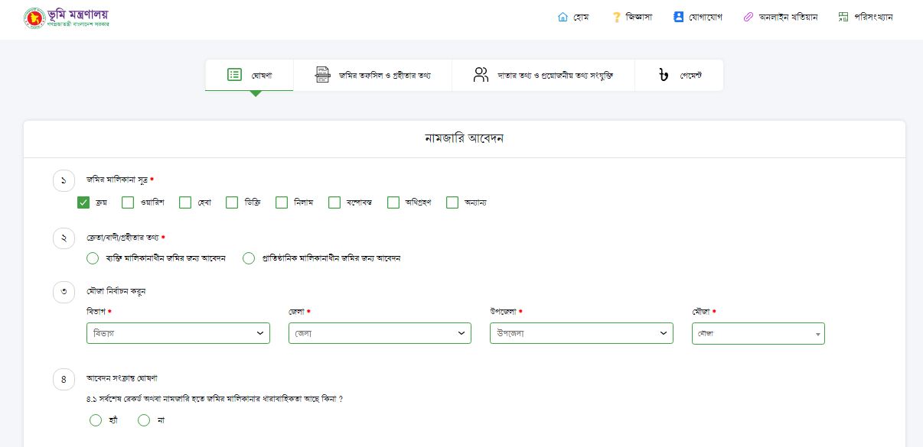923x447 pixels.
Task: Expand the জেলা dropdown
Action: pos(380,333)
